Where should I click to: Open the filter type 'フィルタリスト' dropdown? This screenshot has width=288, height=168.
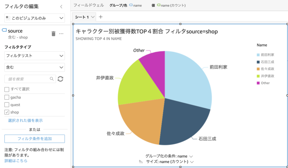pyautogui.click(x=35, y=56)
